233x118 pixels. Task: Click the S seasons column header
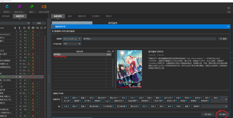(15, 28)
